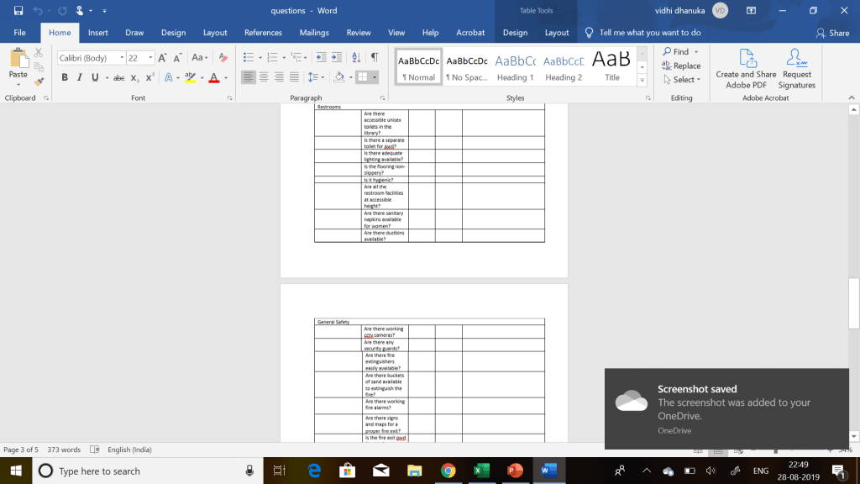
Task: Click the Replace button in Editing
Action: tap(680, 66)
